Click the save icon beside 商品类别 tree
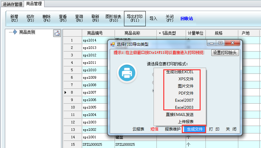 56,33
